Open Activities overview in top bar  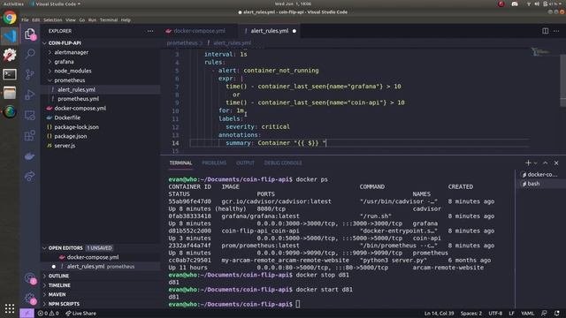click(13, 4)
